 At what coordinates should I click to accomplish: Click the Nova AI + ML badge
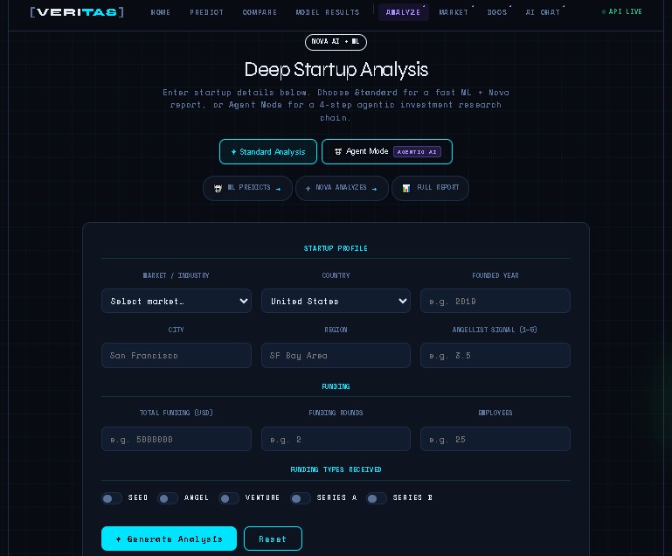(x=336, y=42)
